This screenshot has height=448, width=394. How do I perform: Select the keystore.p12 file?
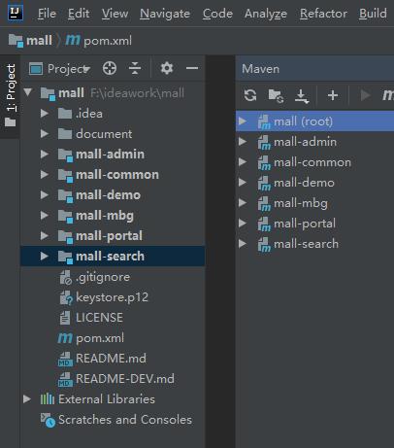tap(113, 297)
